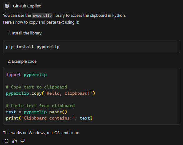The width and height of the screenshot is (183, 145).
Task: Click the GitHub Copilot name label
Action: pos(27,6)
